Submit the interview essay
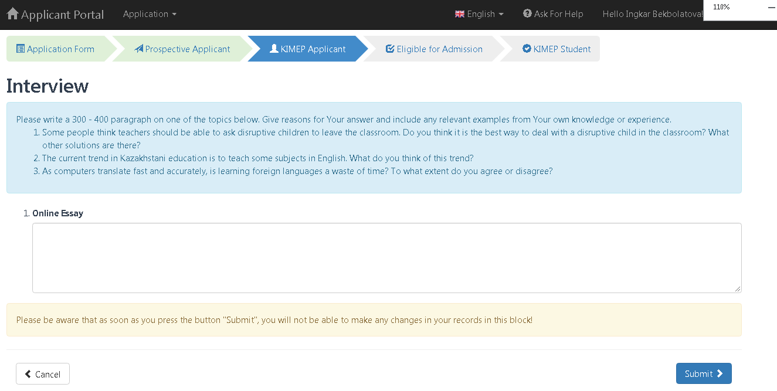Viewport: 777px width, 391px height. (704, 373)
